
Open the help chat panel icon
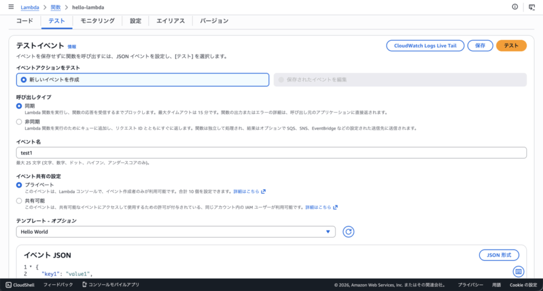[532, 7]
